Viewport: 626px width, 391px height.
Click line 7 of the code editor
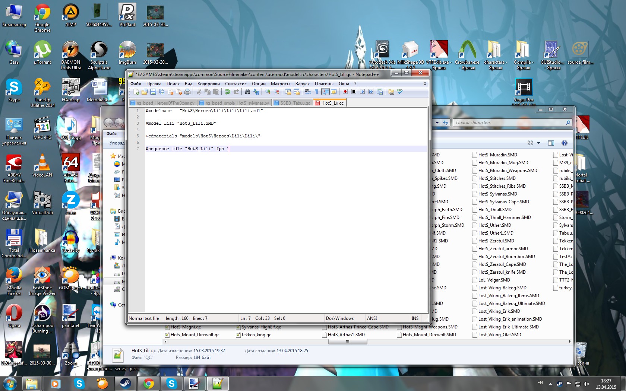286,149
